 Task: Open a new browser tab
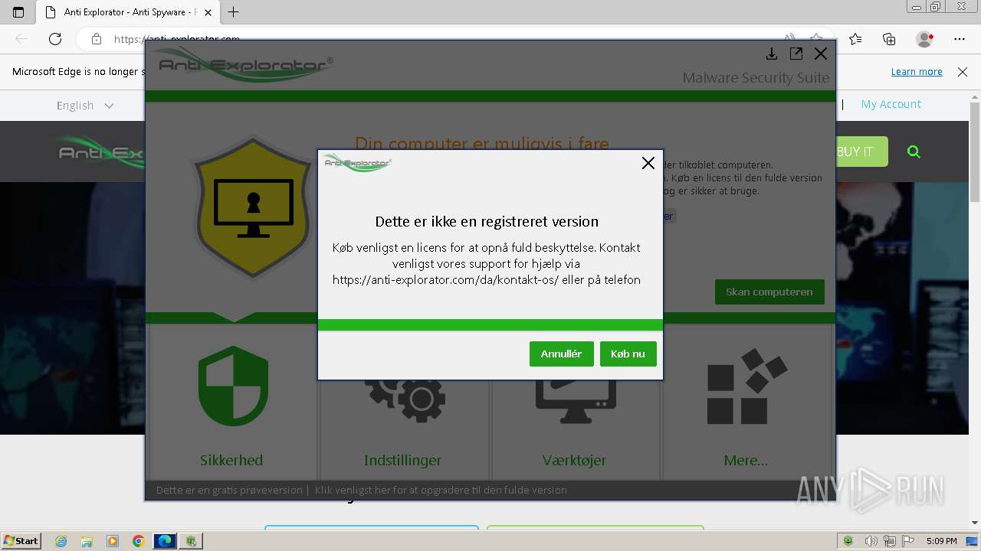234,12
